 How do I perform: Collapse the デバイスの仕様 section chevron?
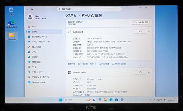[x=149, y=32]
